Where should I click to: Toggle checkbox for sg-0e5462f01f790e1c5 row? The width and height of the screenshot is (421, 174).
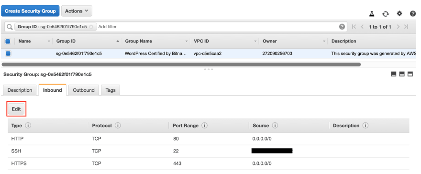8,54
